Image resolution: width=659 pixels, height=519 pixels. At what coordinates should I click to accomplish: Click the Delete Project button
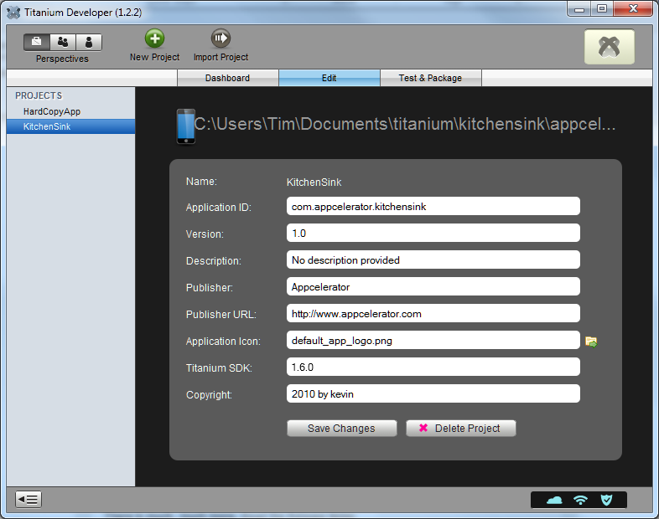460,429
